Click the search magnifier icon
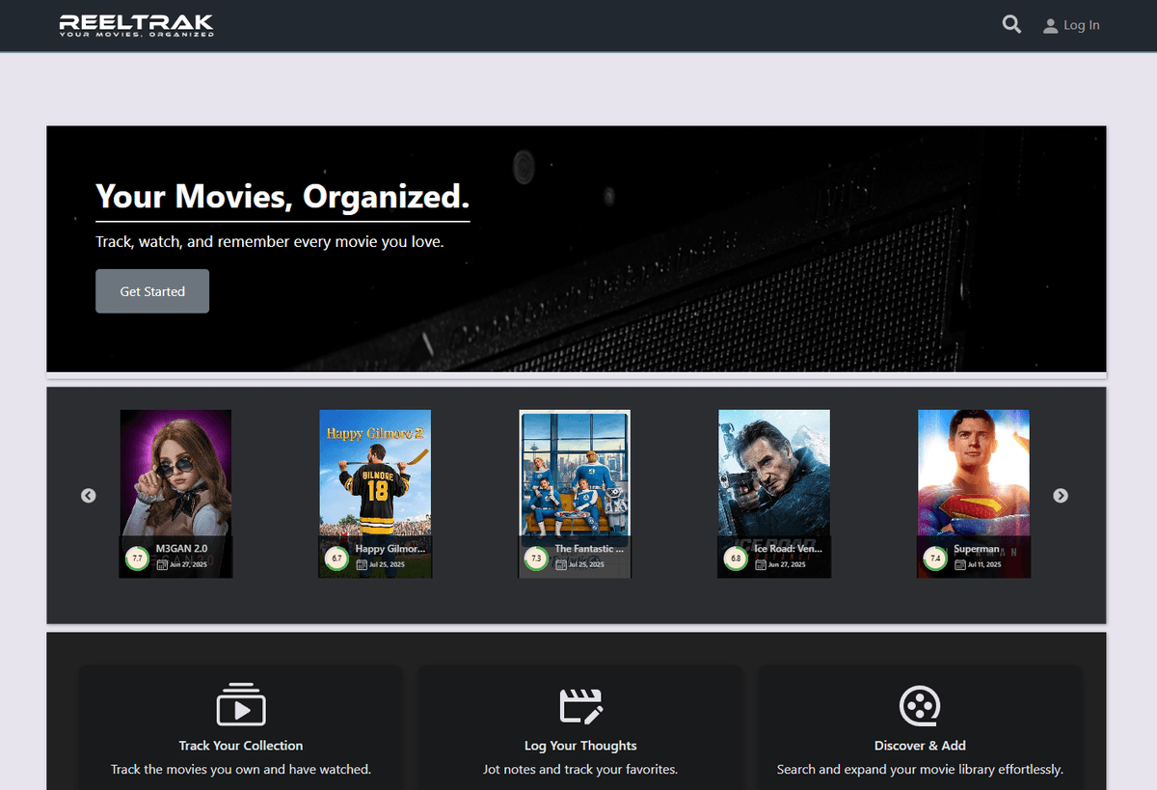The width and height of the screenshot is (1157, 790). click(1011, 25)
